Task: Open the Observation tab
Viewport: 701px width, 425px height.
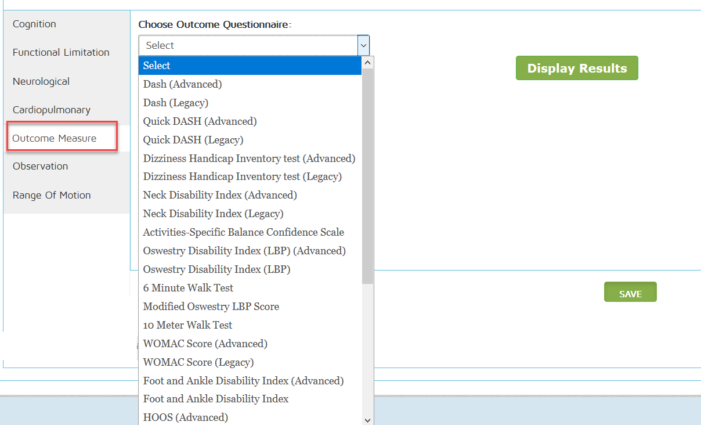Action: 40,166
